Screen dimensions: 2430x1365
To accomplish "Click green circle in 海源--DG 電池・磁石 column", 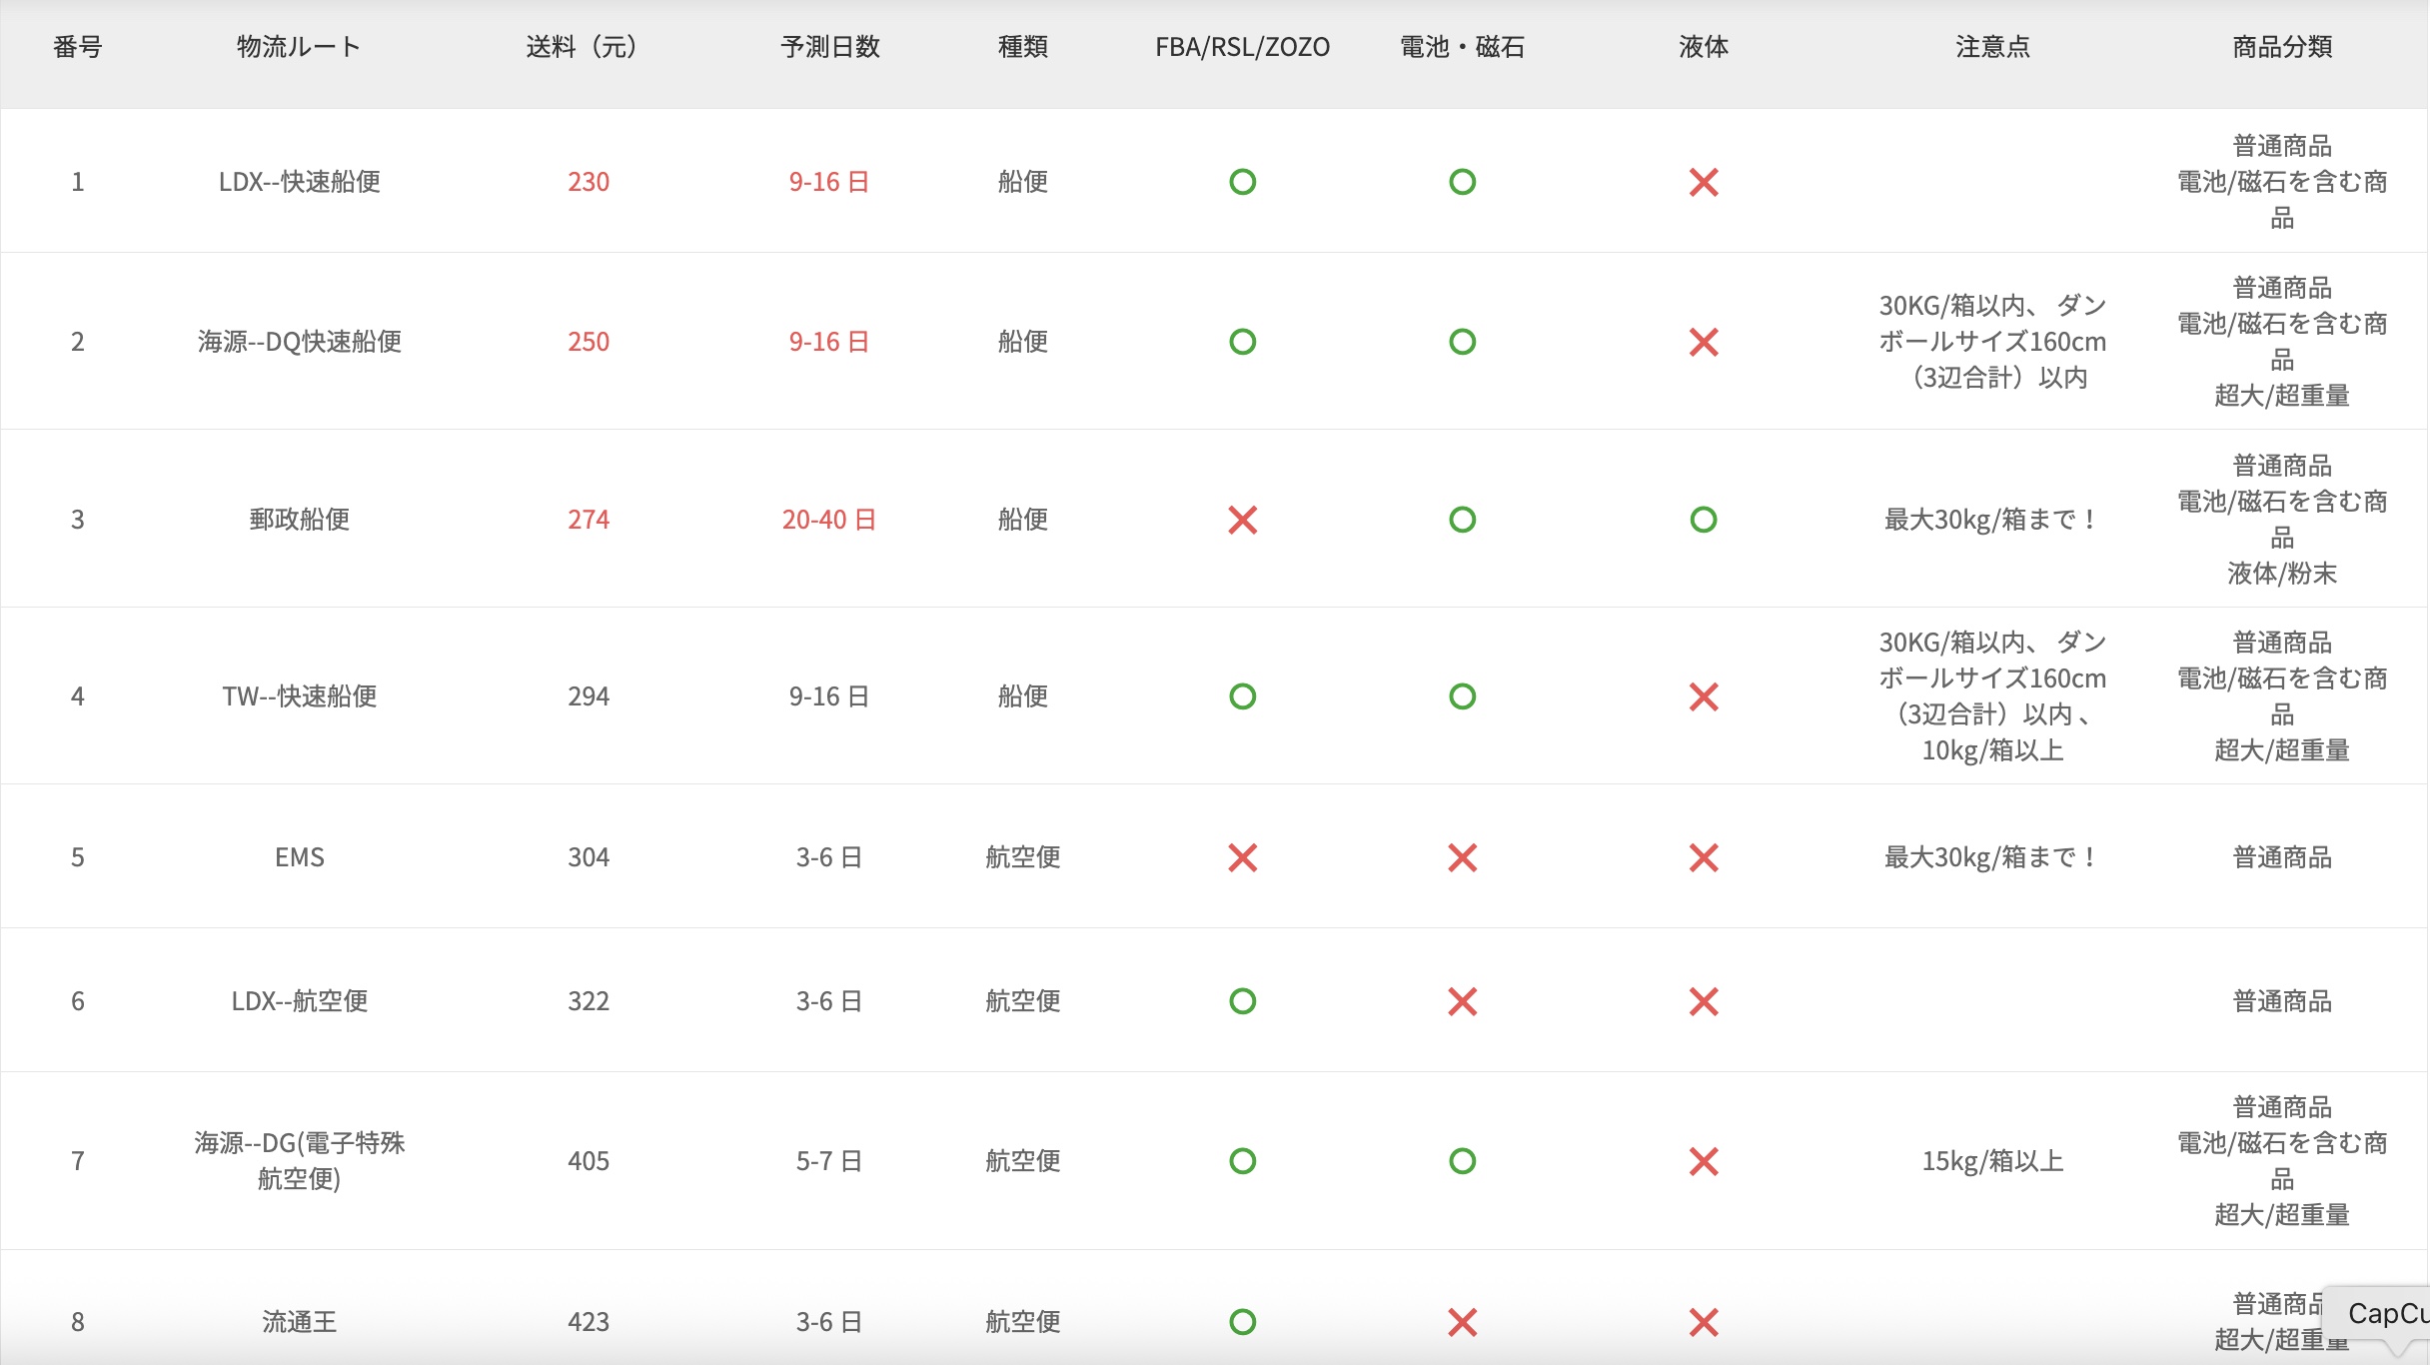I will tap(1462, 1161).
